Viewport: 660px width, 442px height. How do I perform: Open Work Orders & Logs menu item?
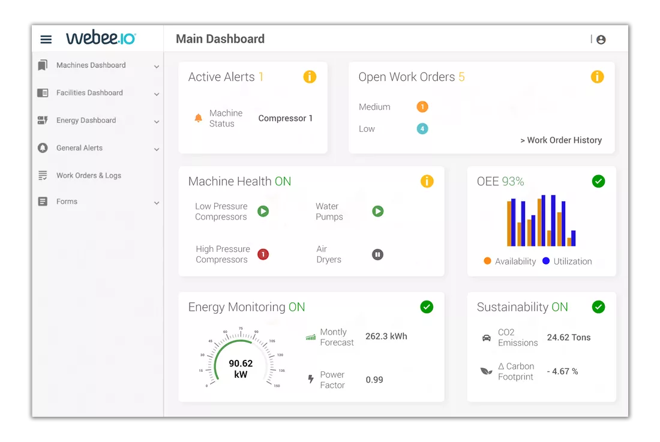click(x=88, y=176)
